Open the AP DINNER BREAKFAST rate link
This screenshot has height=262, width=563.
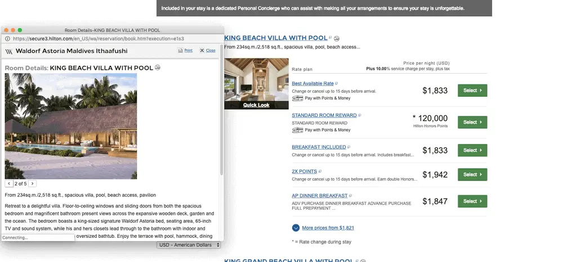[320, 196]
